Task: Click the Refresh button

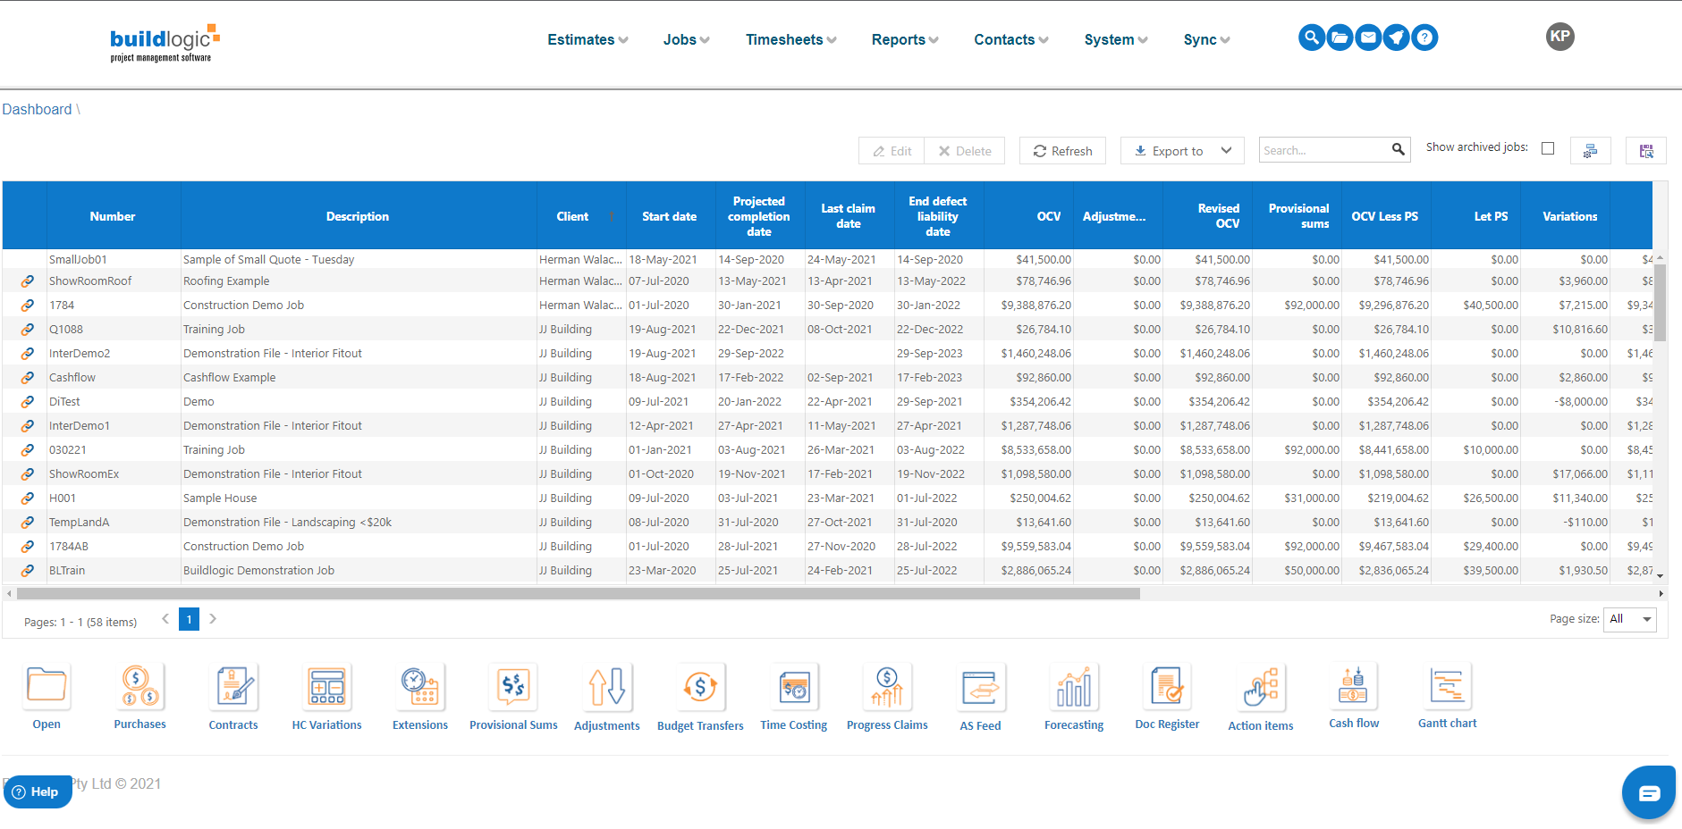Action: pos(1062,150)
